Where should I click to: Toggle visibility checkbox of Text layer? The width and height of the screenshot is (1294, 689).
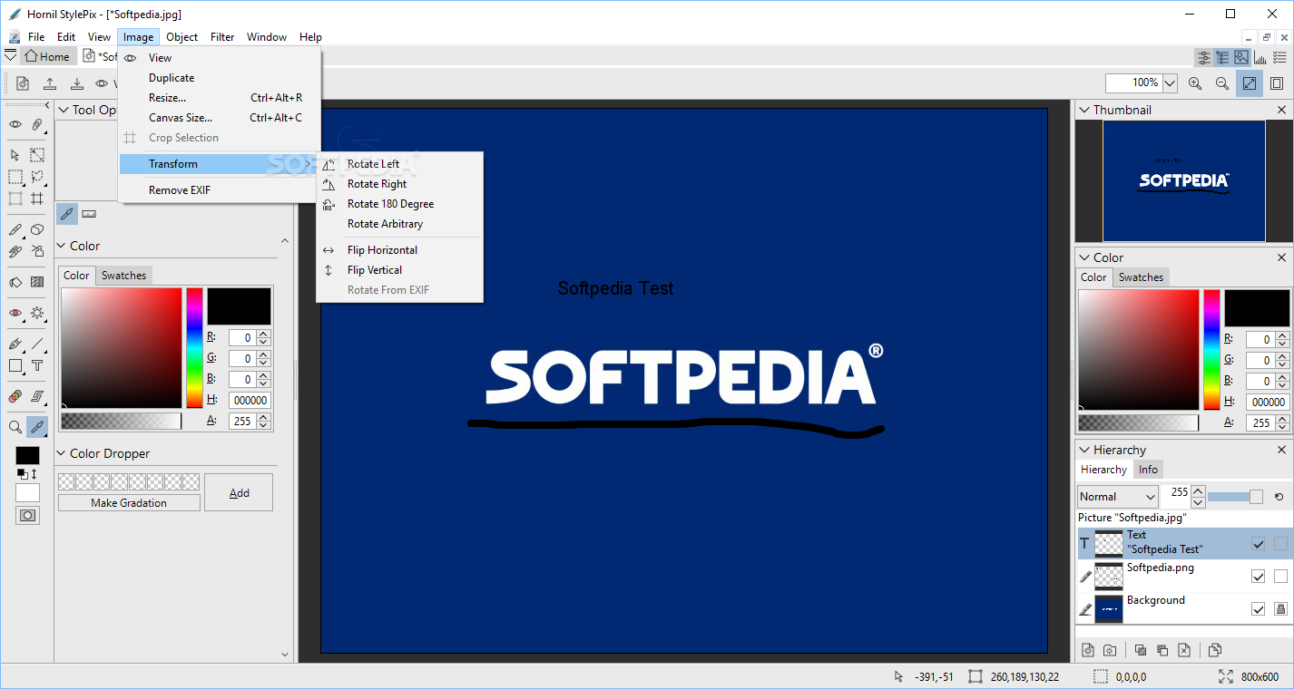click(1258, 544)
